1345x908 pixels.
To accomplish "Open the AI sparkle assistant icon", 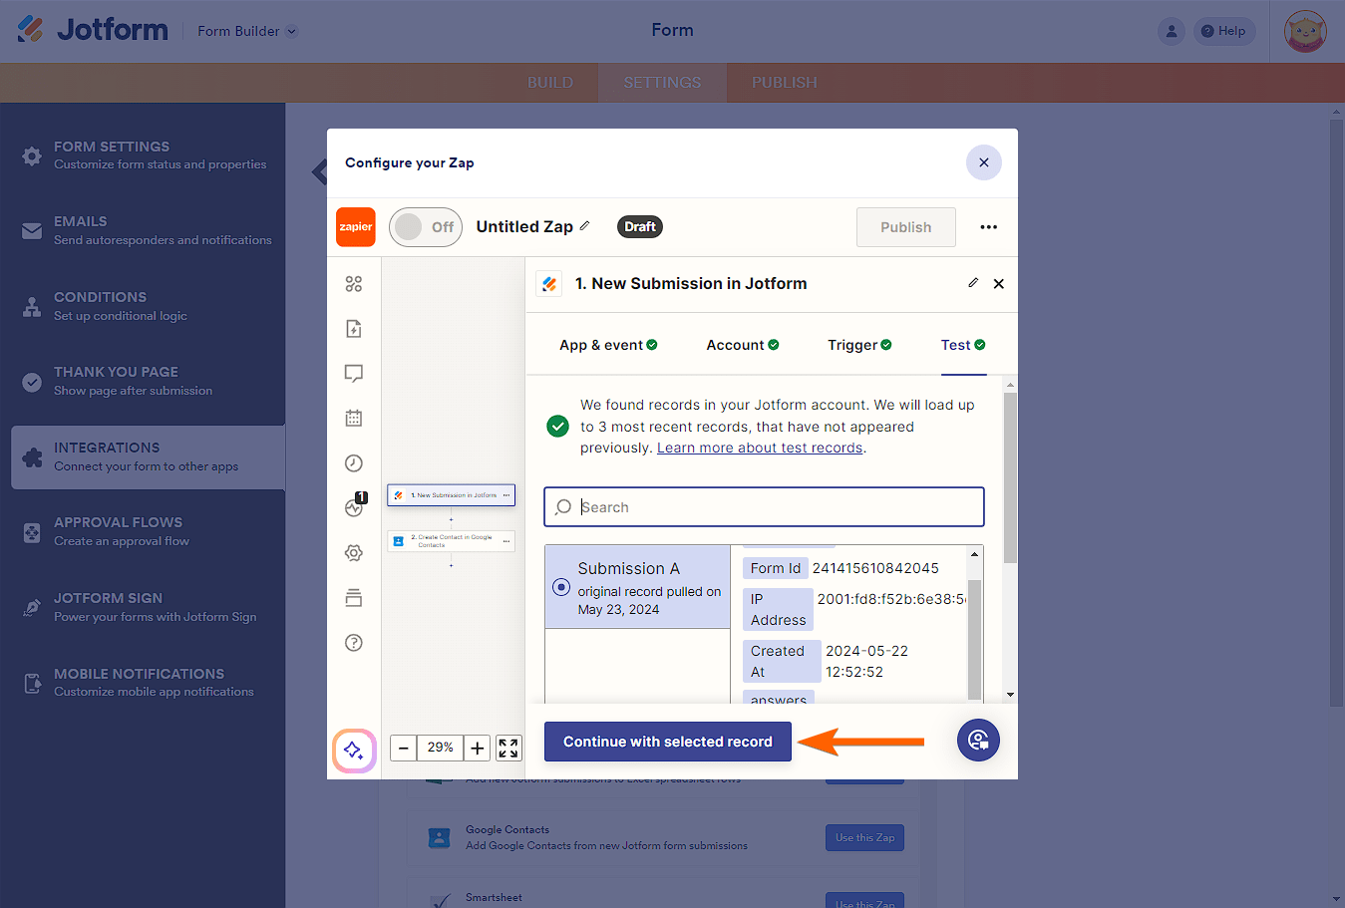I will coord(354,751).
